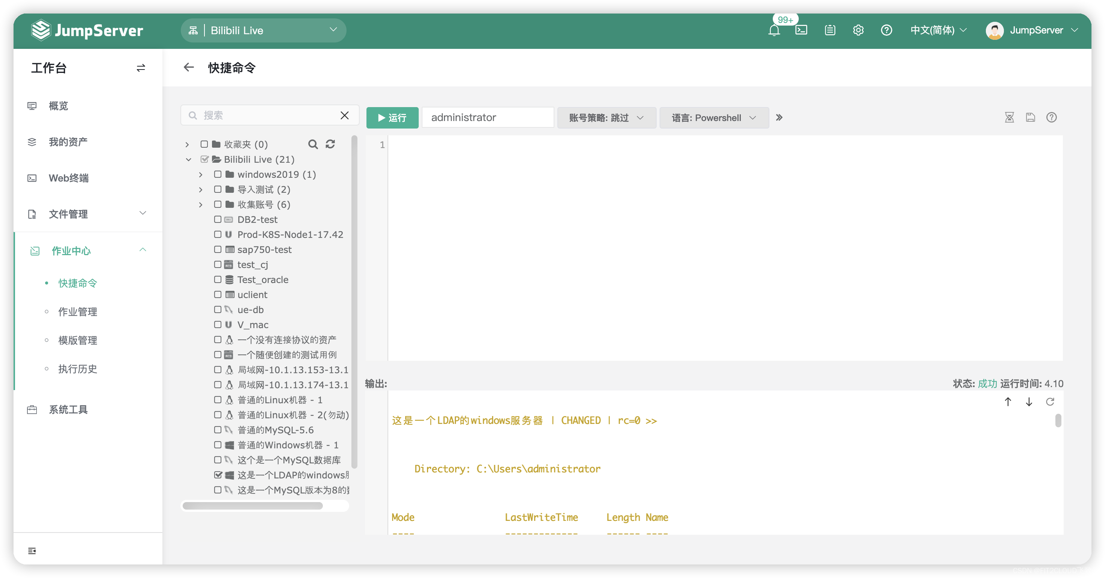The width and height of the screenshot is (1105, 578).
Task: Check the DB2-test asset checkbox
Action: pos(218,219)
